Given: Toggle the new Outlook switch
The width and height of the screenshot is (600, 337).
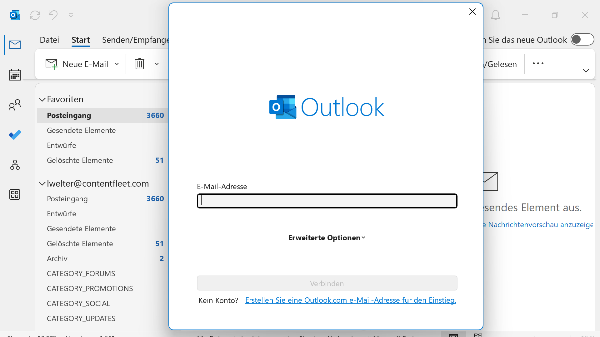Looking at the screenshot, I should coord(582,40).
